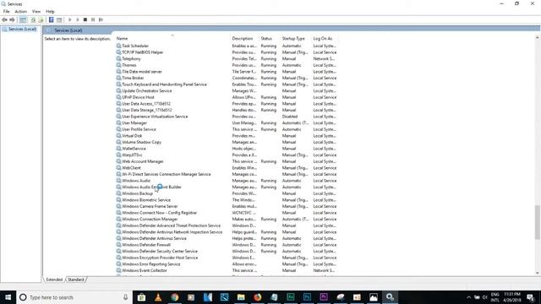Select the User Profile Service row
541x304 pixels.
point(139,129)
